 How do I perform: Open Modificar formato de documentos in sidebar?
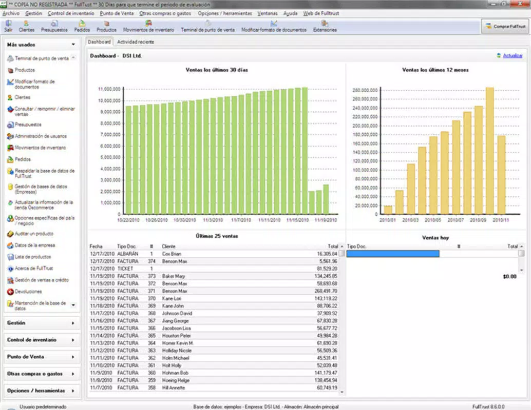pyautogui.click(x=31, y=84)
